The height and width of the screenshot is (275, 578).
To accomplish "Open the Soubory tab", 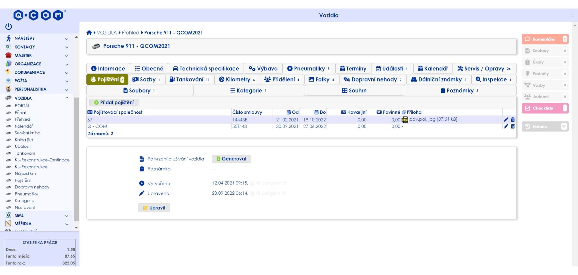I will [140, 91].
